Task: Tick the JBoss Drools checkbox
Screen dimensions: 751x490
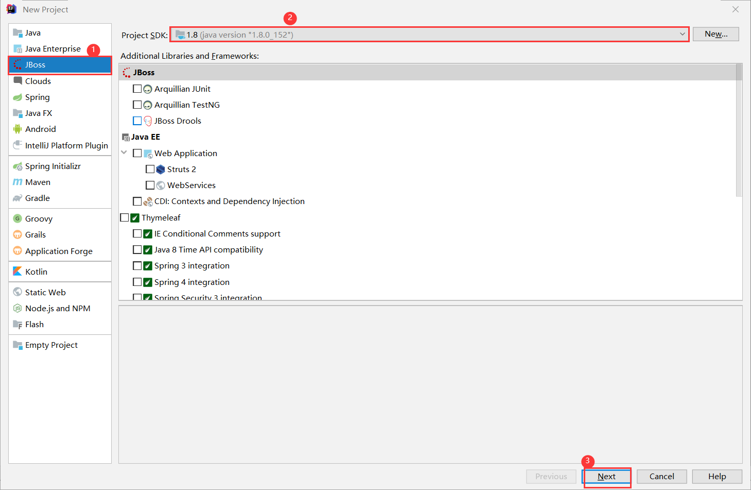Action: point(137,121)
